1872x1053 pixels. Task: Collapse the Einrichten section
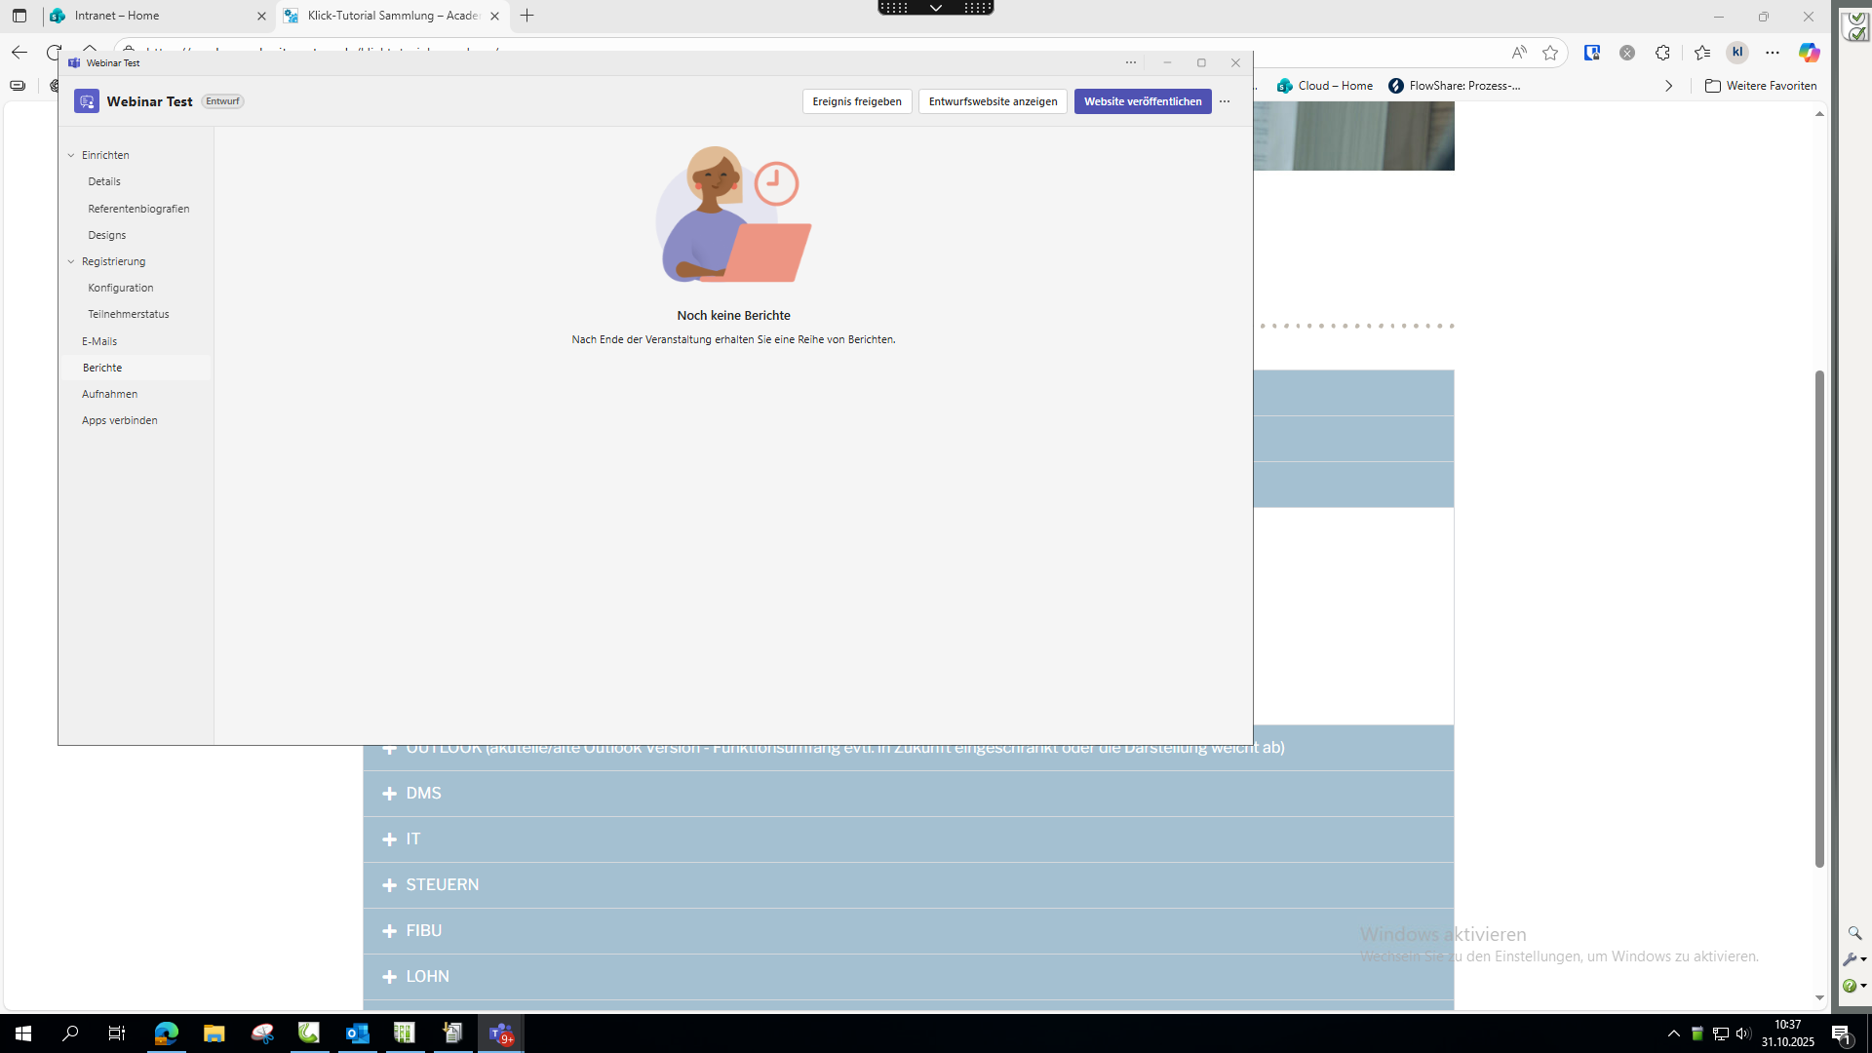click(x=71, y=155)
